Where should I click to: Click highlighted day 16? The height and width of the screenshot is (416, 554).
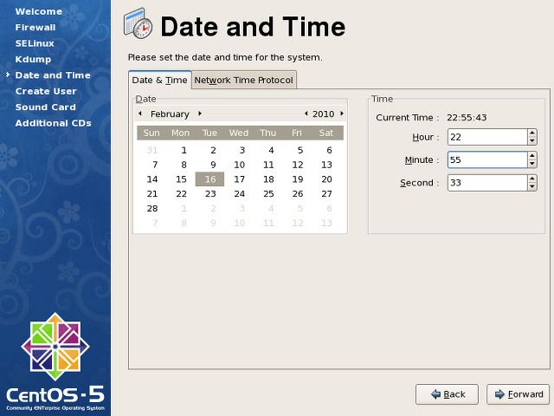(209, 179)
